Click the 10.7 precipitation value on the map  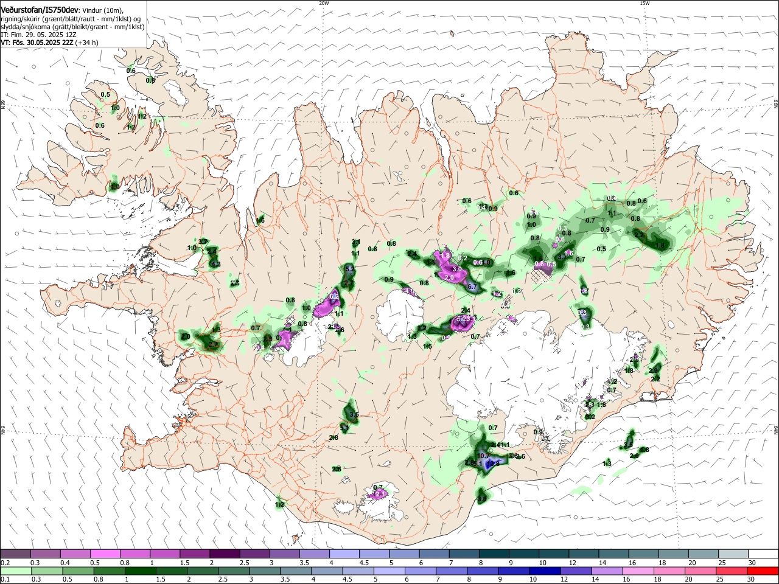(x=484, y=456)
